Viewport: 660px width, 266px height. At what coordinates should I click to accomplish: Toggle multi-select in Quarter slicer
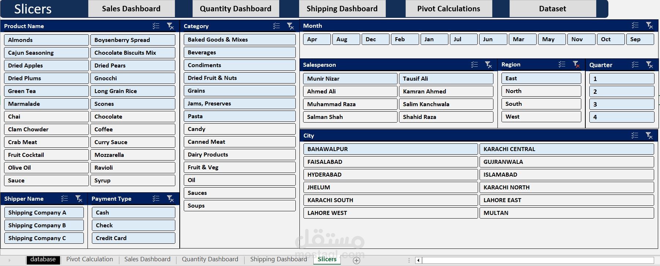coord(635,65)
